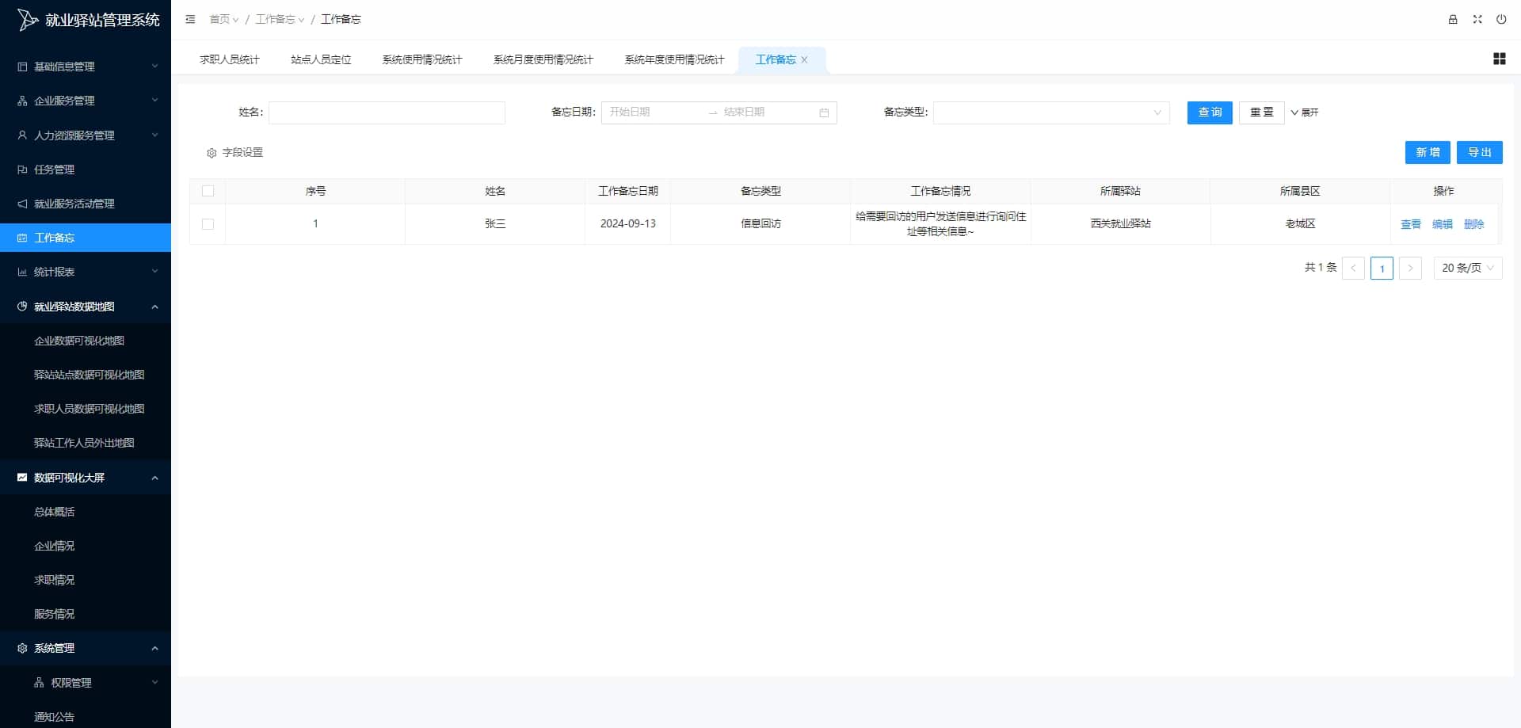Open 任务管理 in sidebar
Screen dimensions: 1521x728
(x=86, y=170)
